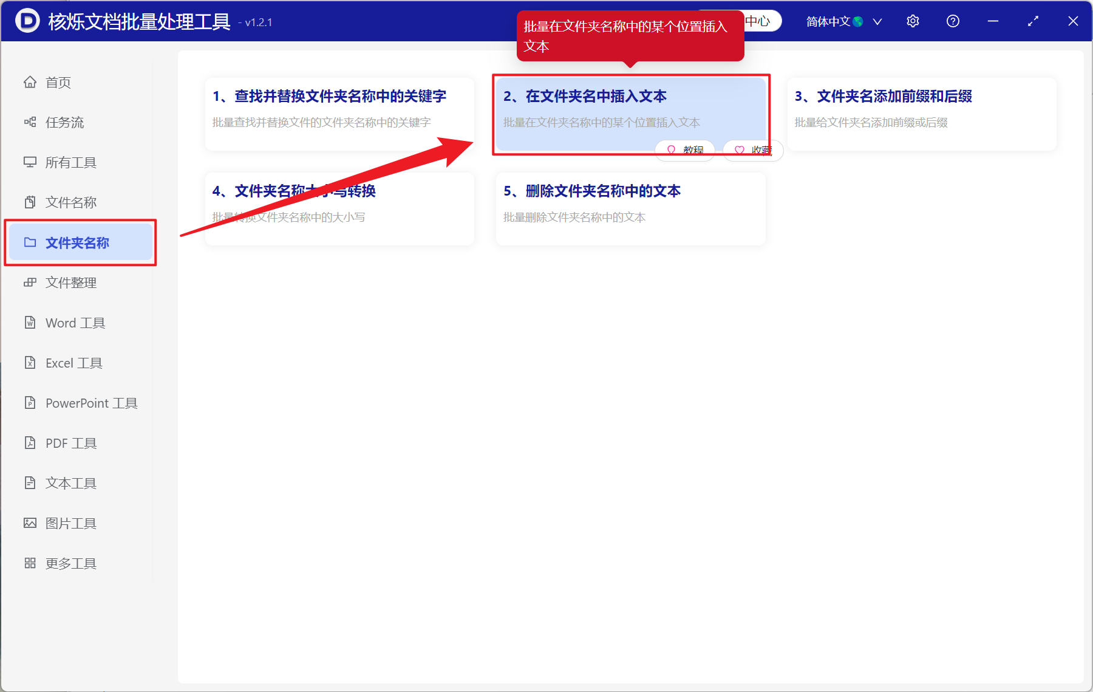Open 更多工具 via its grid icon

tap(30, 563)
